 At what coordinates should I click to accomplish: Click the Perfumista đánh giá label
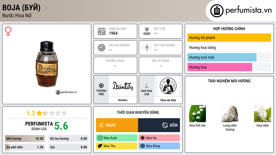tap(39, 126)
